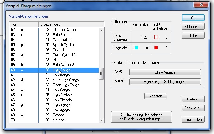Click the OK button
214x134 pixels.
click(x=193, y=18)
